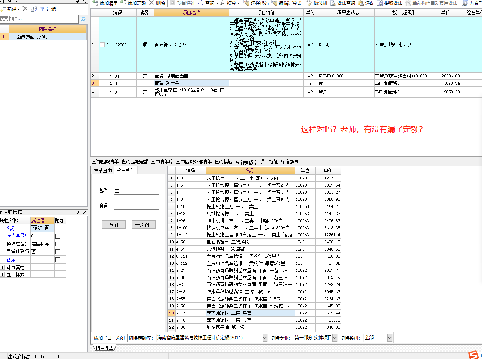Click the 名称 query input field
The height and width of the screenshot is (359, 482).
click(x=136, y=191)
